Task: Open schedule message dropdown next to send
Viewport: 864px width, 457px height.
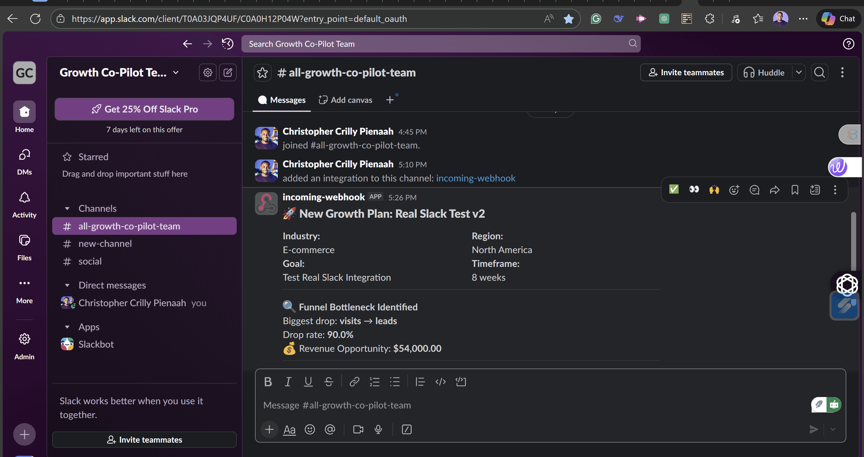Action: (x=833, y=429)
